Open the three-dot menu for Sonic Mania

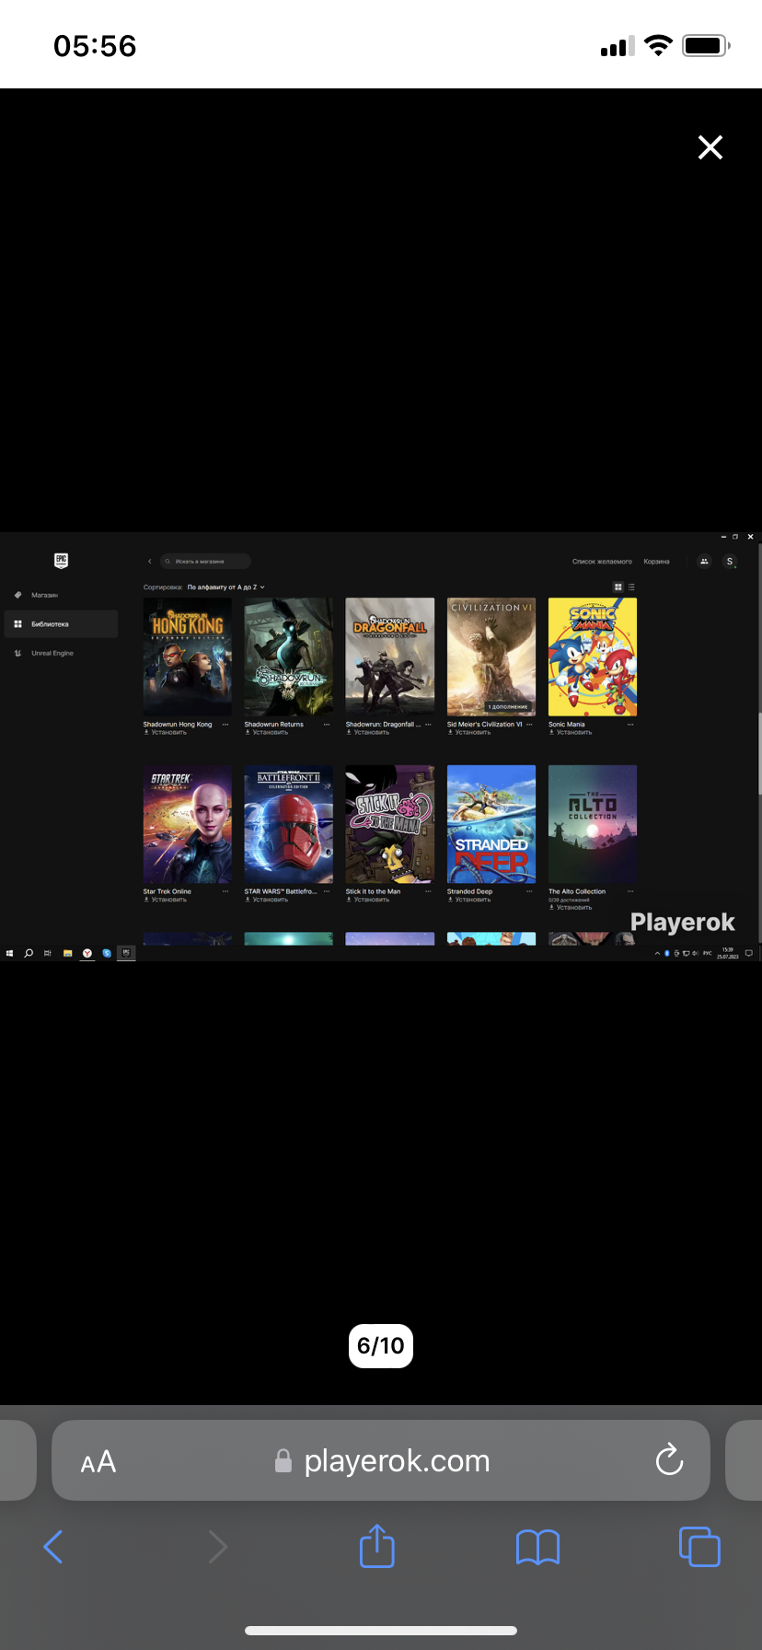[x=630, y=725]
